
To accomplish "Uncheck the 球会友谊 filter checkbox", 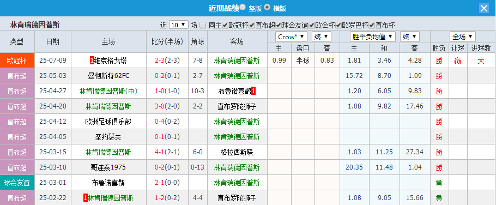I will (x=279, y=25).
